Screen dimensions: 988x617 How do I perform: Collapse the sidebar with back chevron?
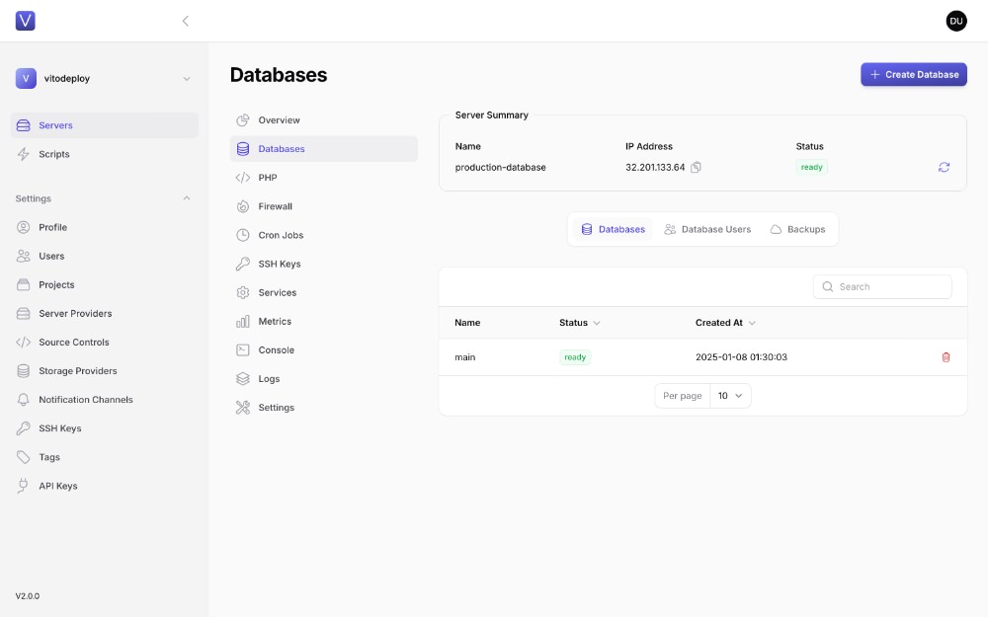click(186, 21)
